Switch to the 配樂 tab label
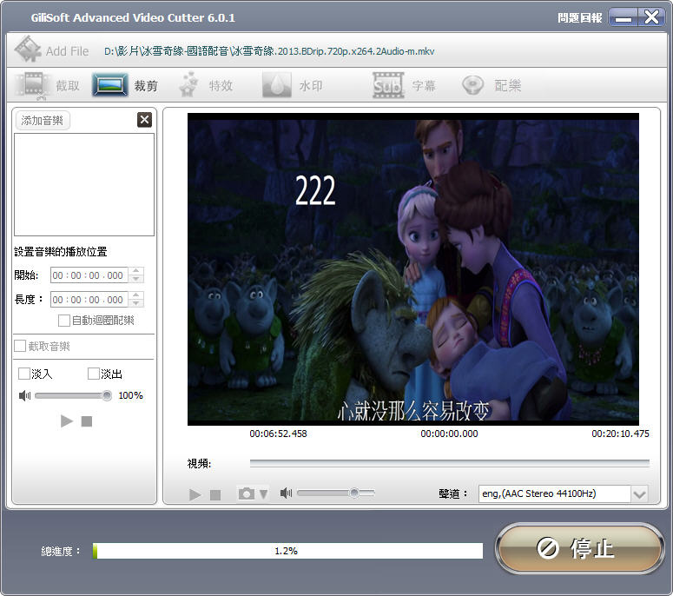Image resolution: width=673 pixels, height=596 pixels. [508, 86]
